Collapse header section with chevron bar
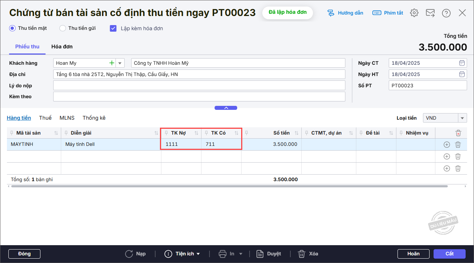Screen dimensions: 474x263 pyautogui.click(x=226, y=108)
